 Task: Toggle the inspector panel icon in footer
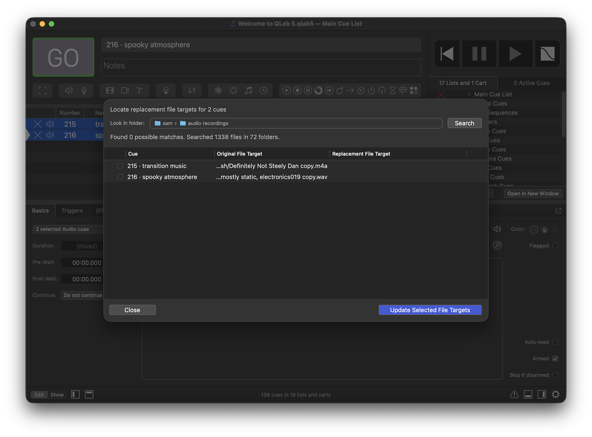point(528,394)
